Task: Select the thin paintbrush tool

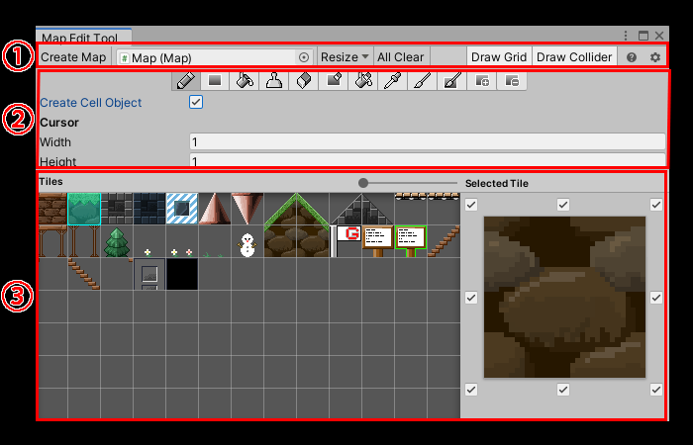Action: point(423,81)
